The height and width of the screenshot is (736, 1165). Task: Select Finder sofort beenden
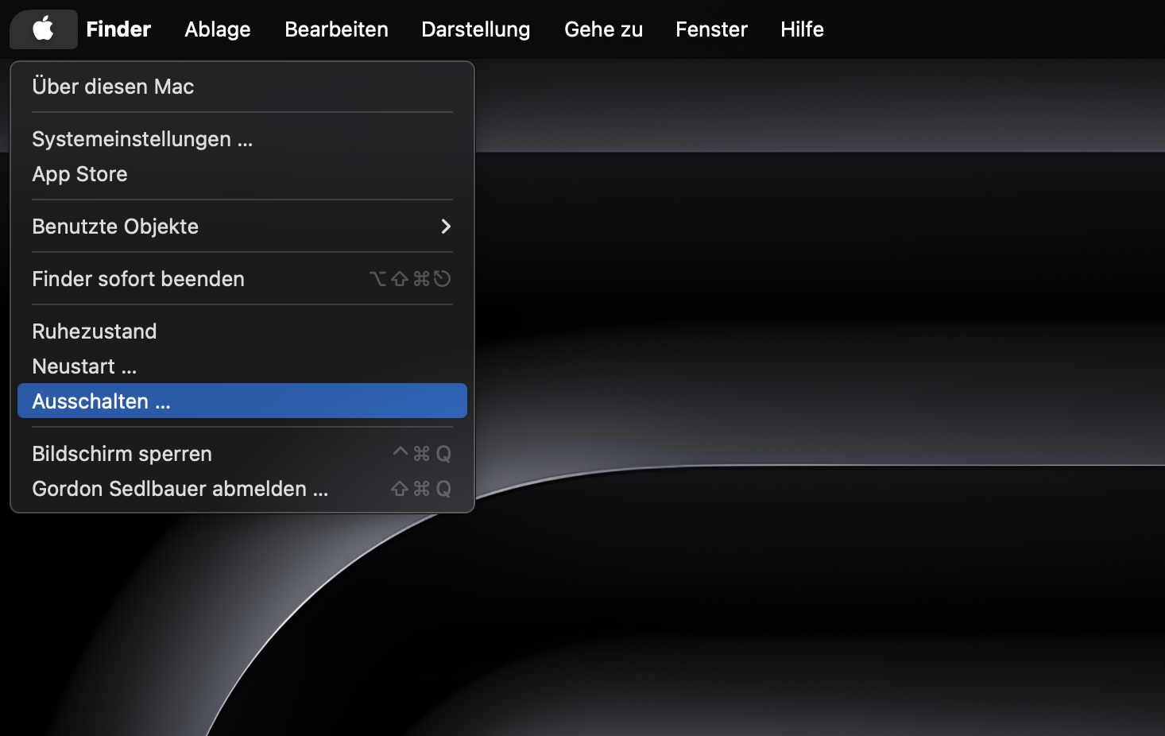137,279
